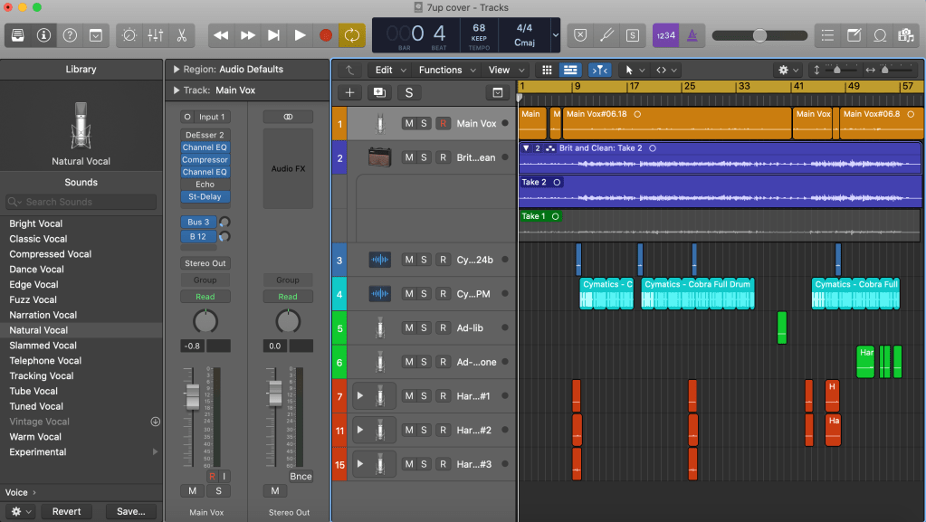Screen dimensions: 926x522
Task: Click the Revert button in Library
Action: coord(67,511)
